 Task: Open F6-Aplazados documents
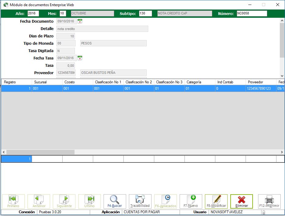(165, 201)
